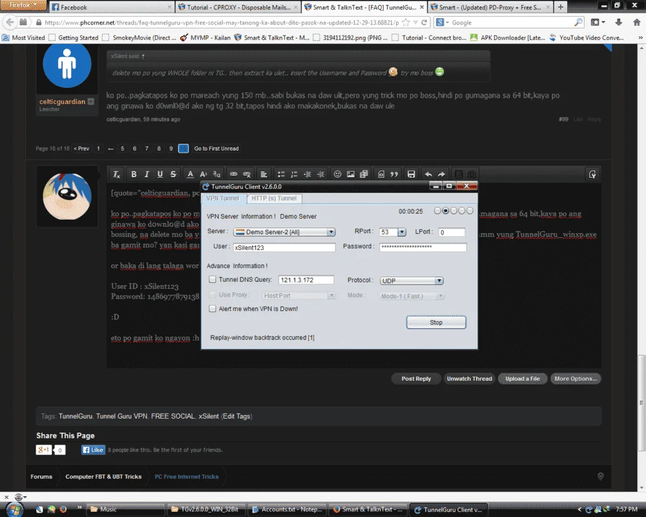The height and width of the screenshot is (517, 646).
Task: Click the User field containing xSilent123
Action: click(284, 248)
